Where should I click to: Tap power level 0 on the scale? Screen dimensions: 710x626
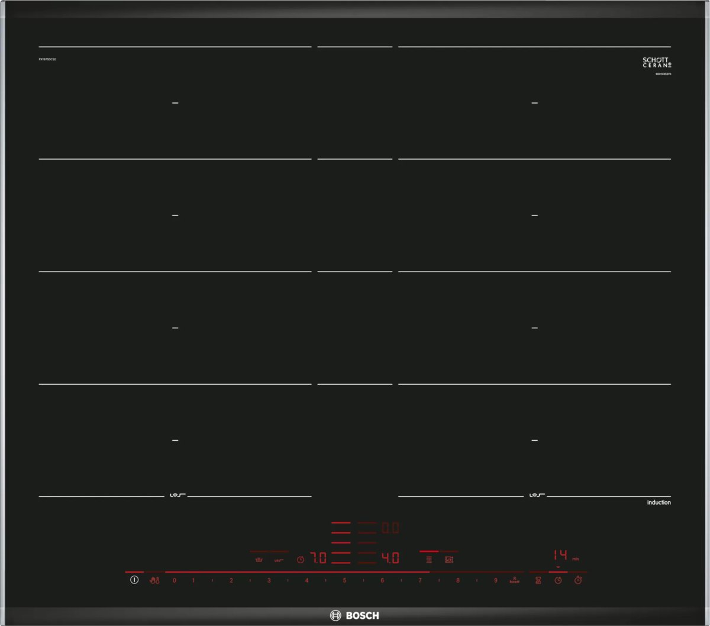point(174,580)
